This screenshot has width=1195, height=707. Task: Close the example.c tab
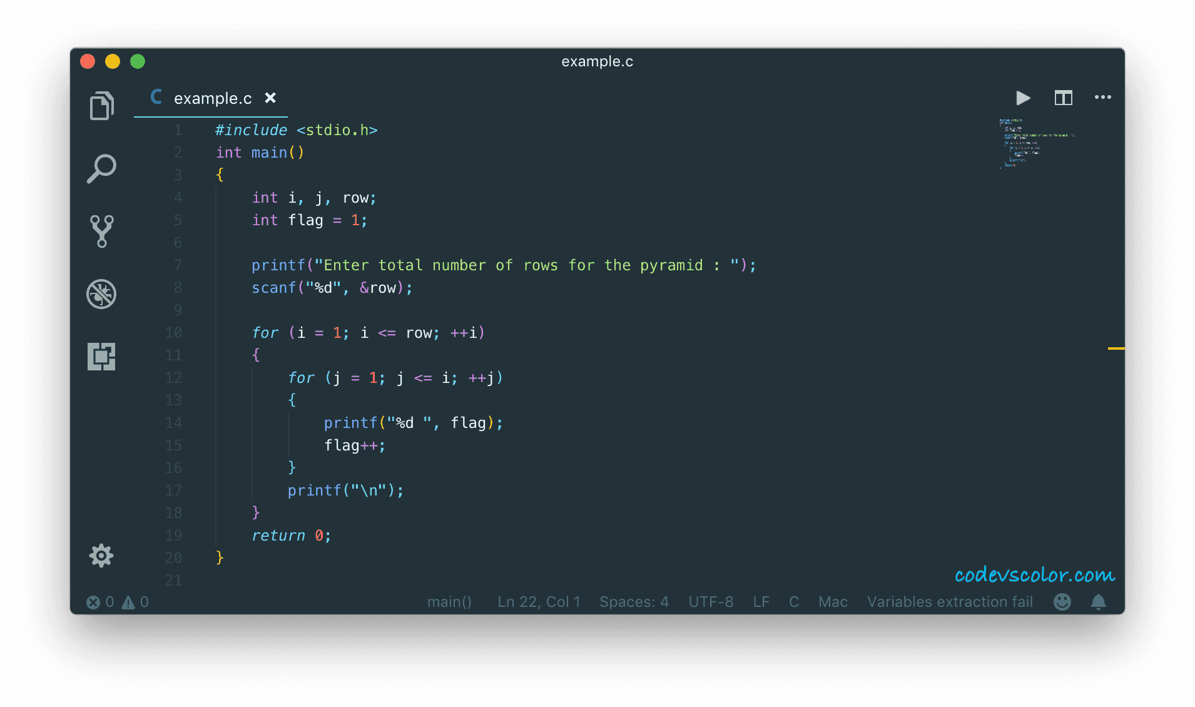[270, 98]
